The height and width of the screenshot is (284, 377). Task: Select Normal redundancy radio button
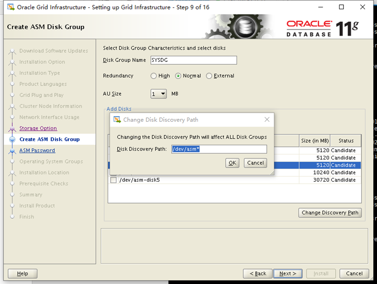178,76
